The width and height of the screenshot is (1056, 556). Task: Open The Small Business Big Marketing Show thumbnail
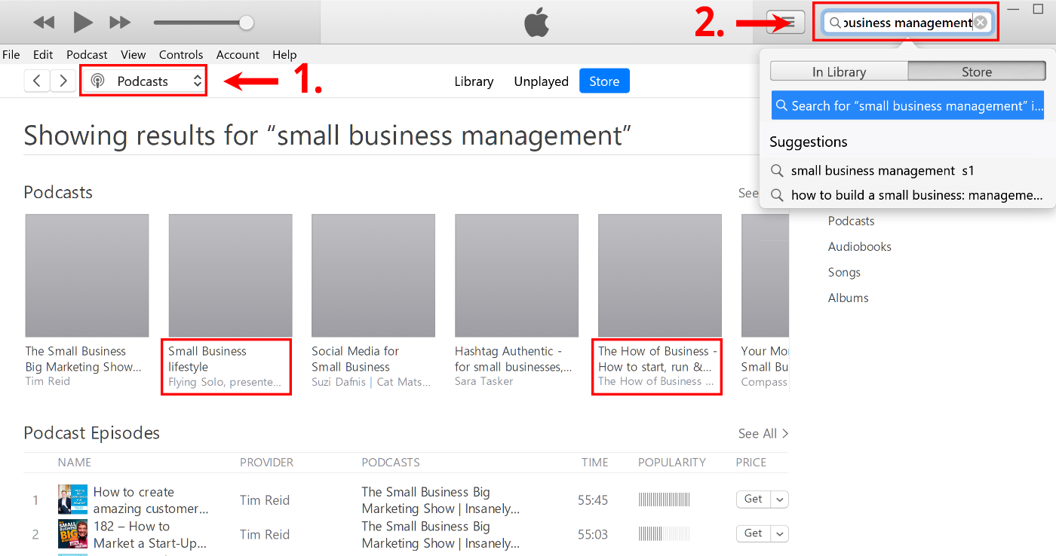point(87,276)
